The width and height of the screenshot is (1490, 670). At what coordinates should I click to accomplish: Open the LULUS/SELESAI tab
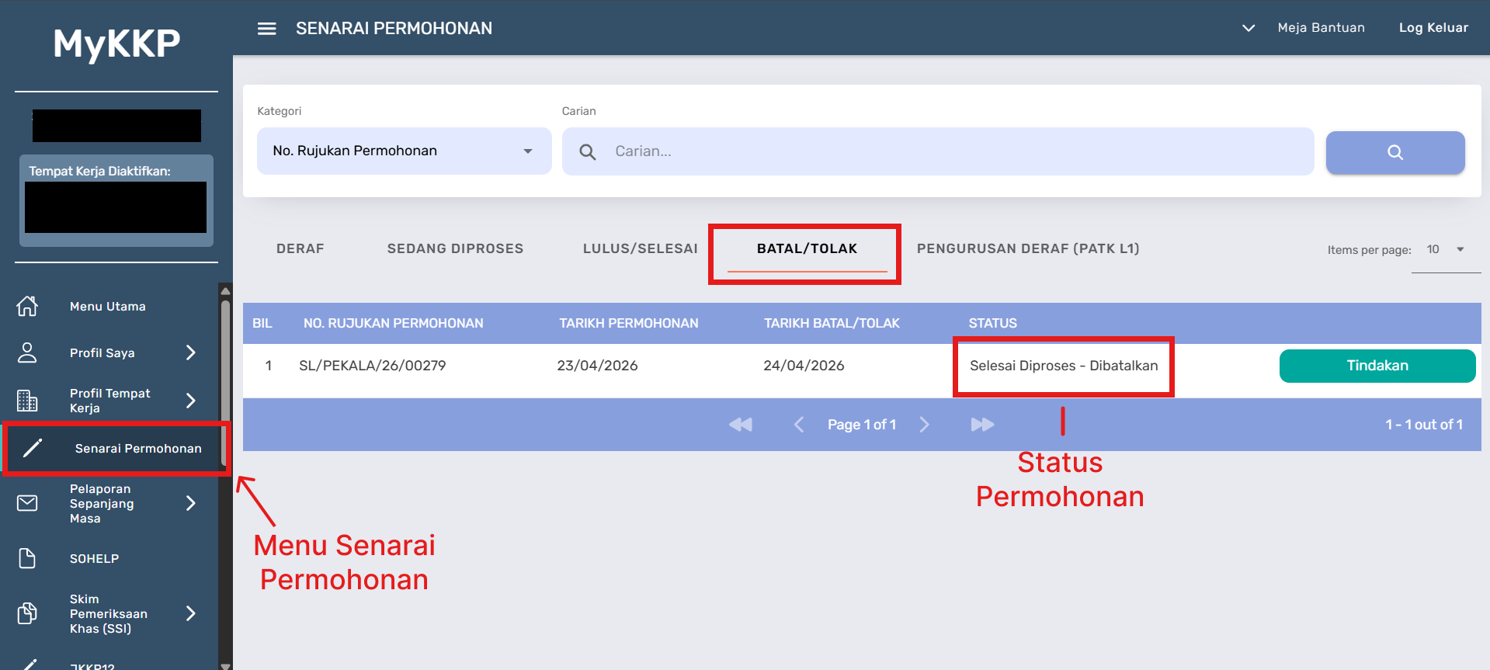(640, 248)
